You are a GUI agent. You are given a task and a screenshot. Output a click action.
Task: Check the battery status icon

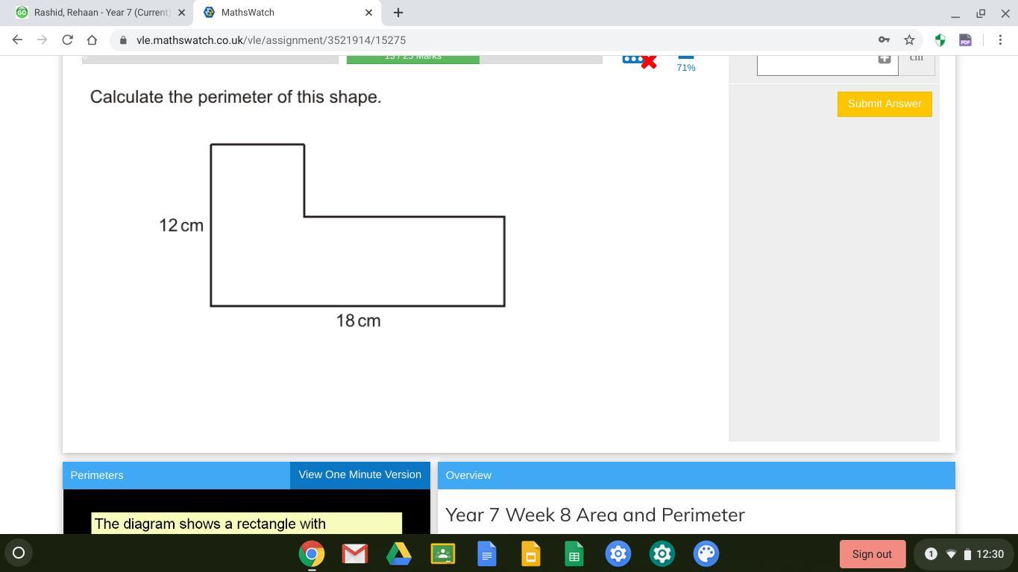(967, 554)
